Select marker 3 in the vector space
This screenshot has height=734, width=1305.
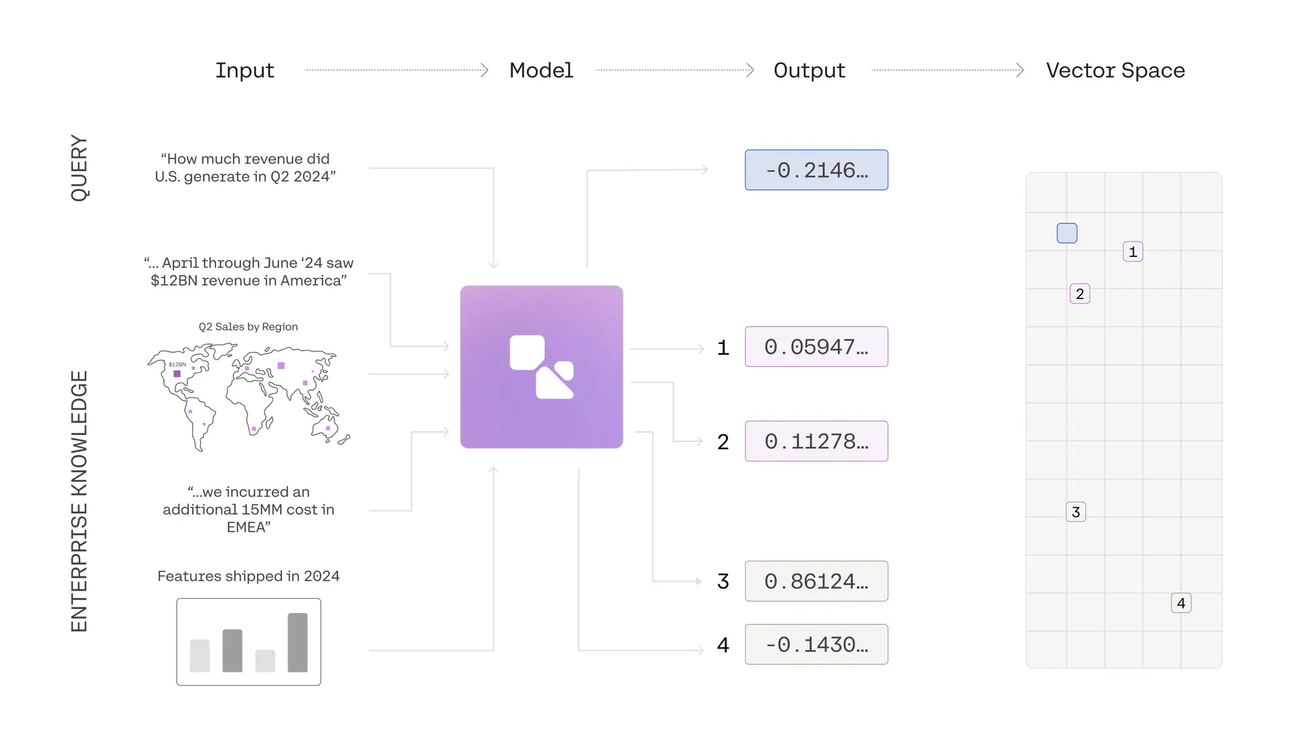pos(1075,512)
